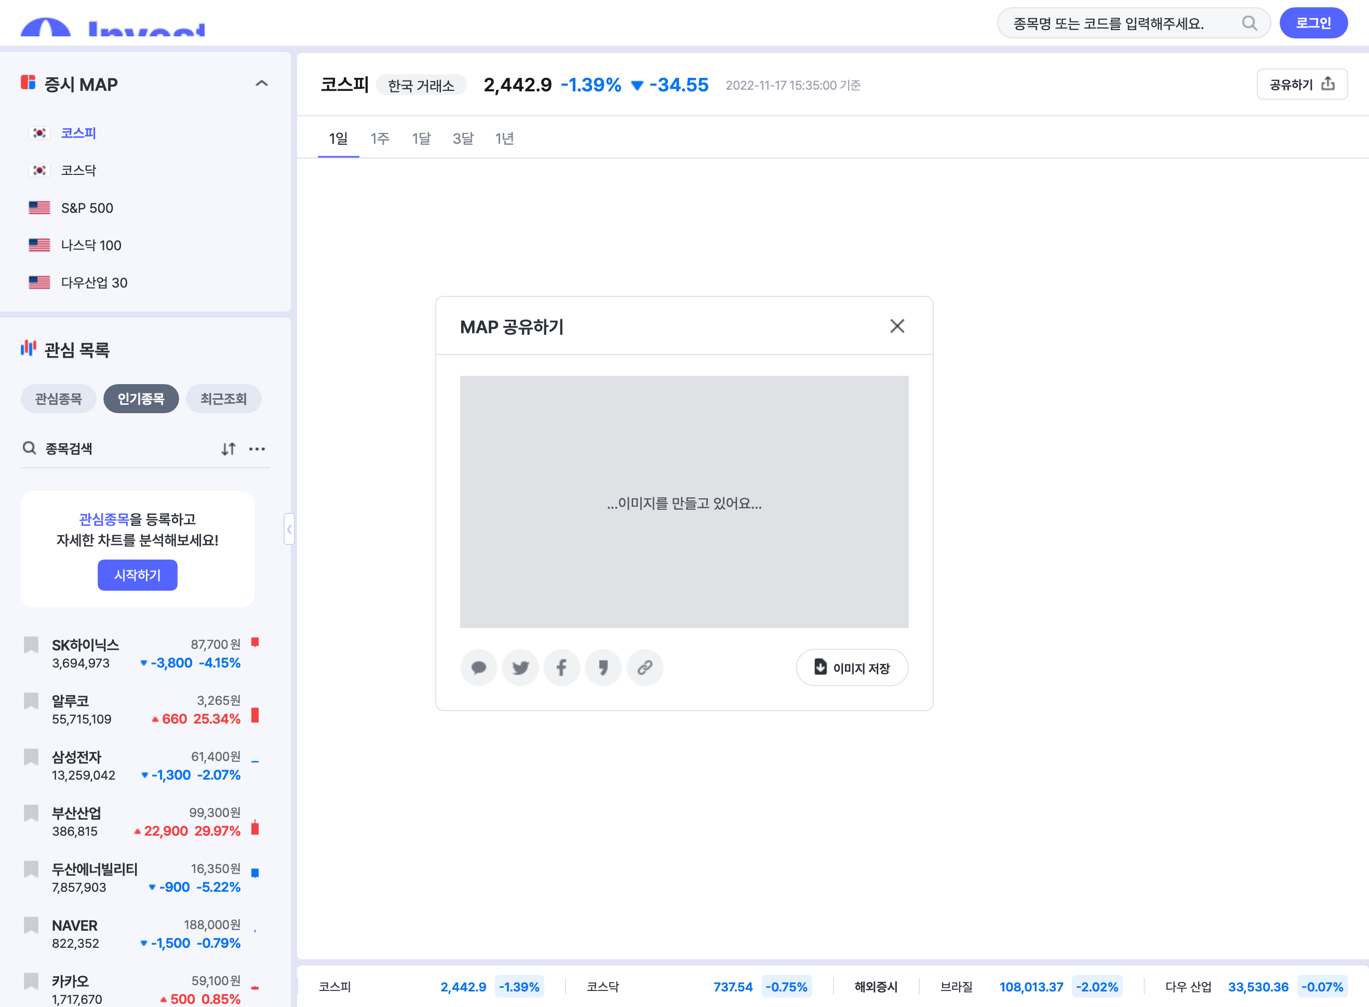Switch to the 1년 period tab
Image resolution: width=1369 pixels, height=1007 pixels.
tap(504, 139)
